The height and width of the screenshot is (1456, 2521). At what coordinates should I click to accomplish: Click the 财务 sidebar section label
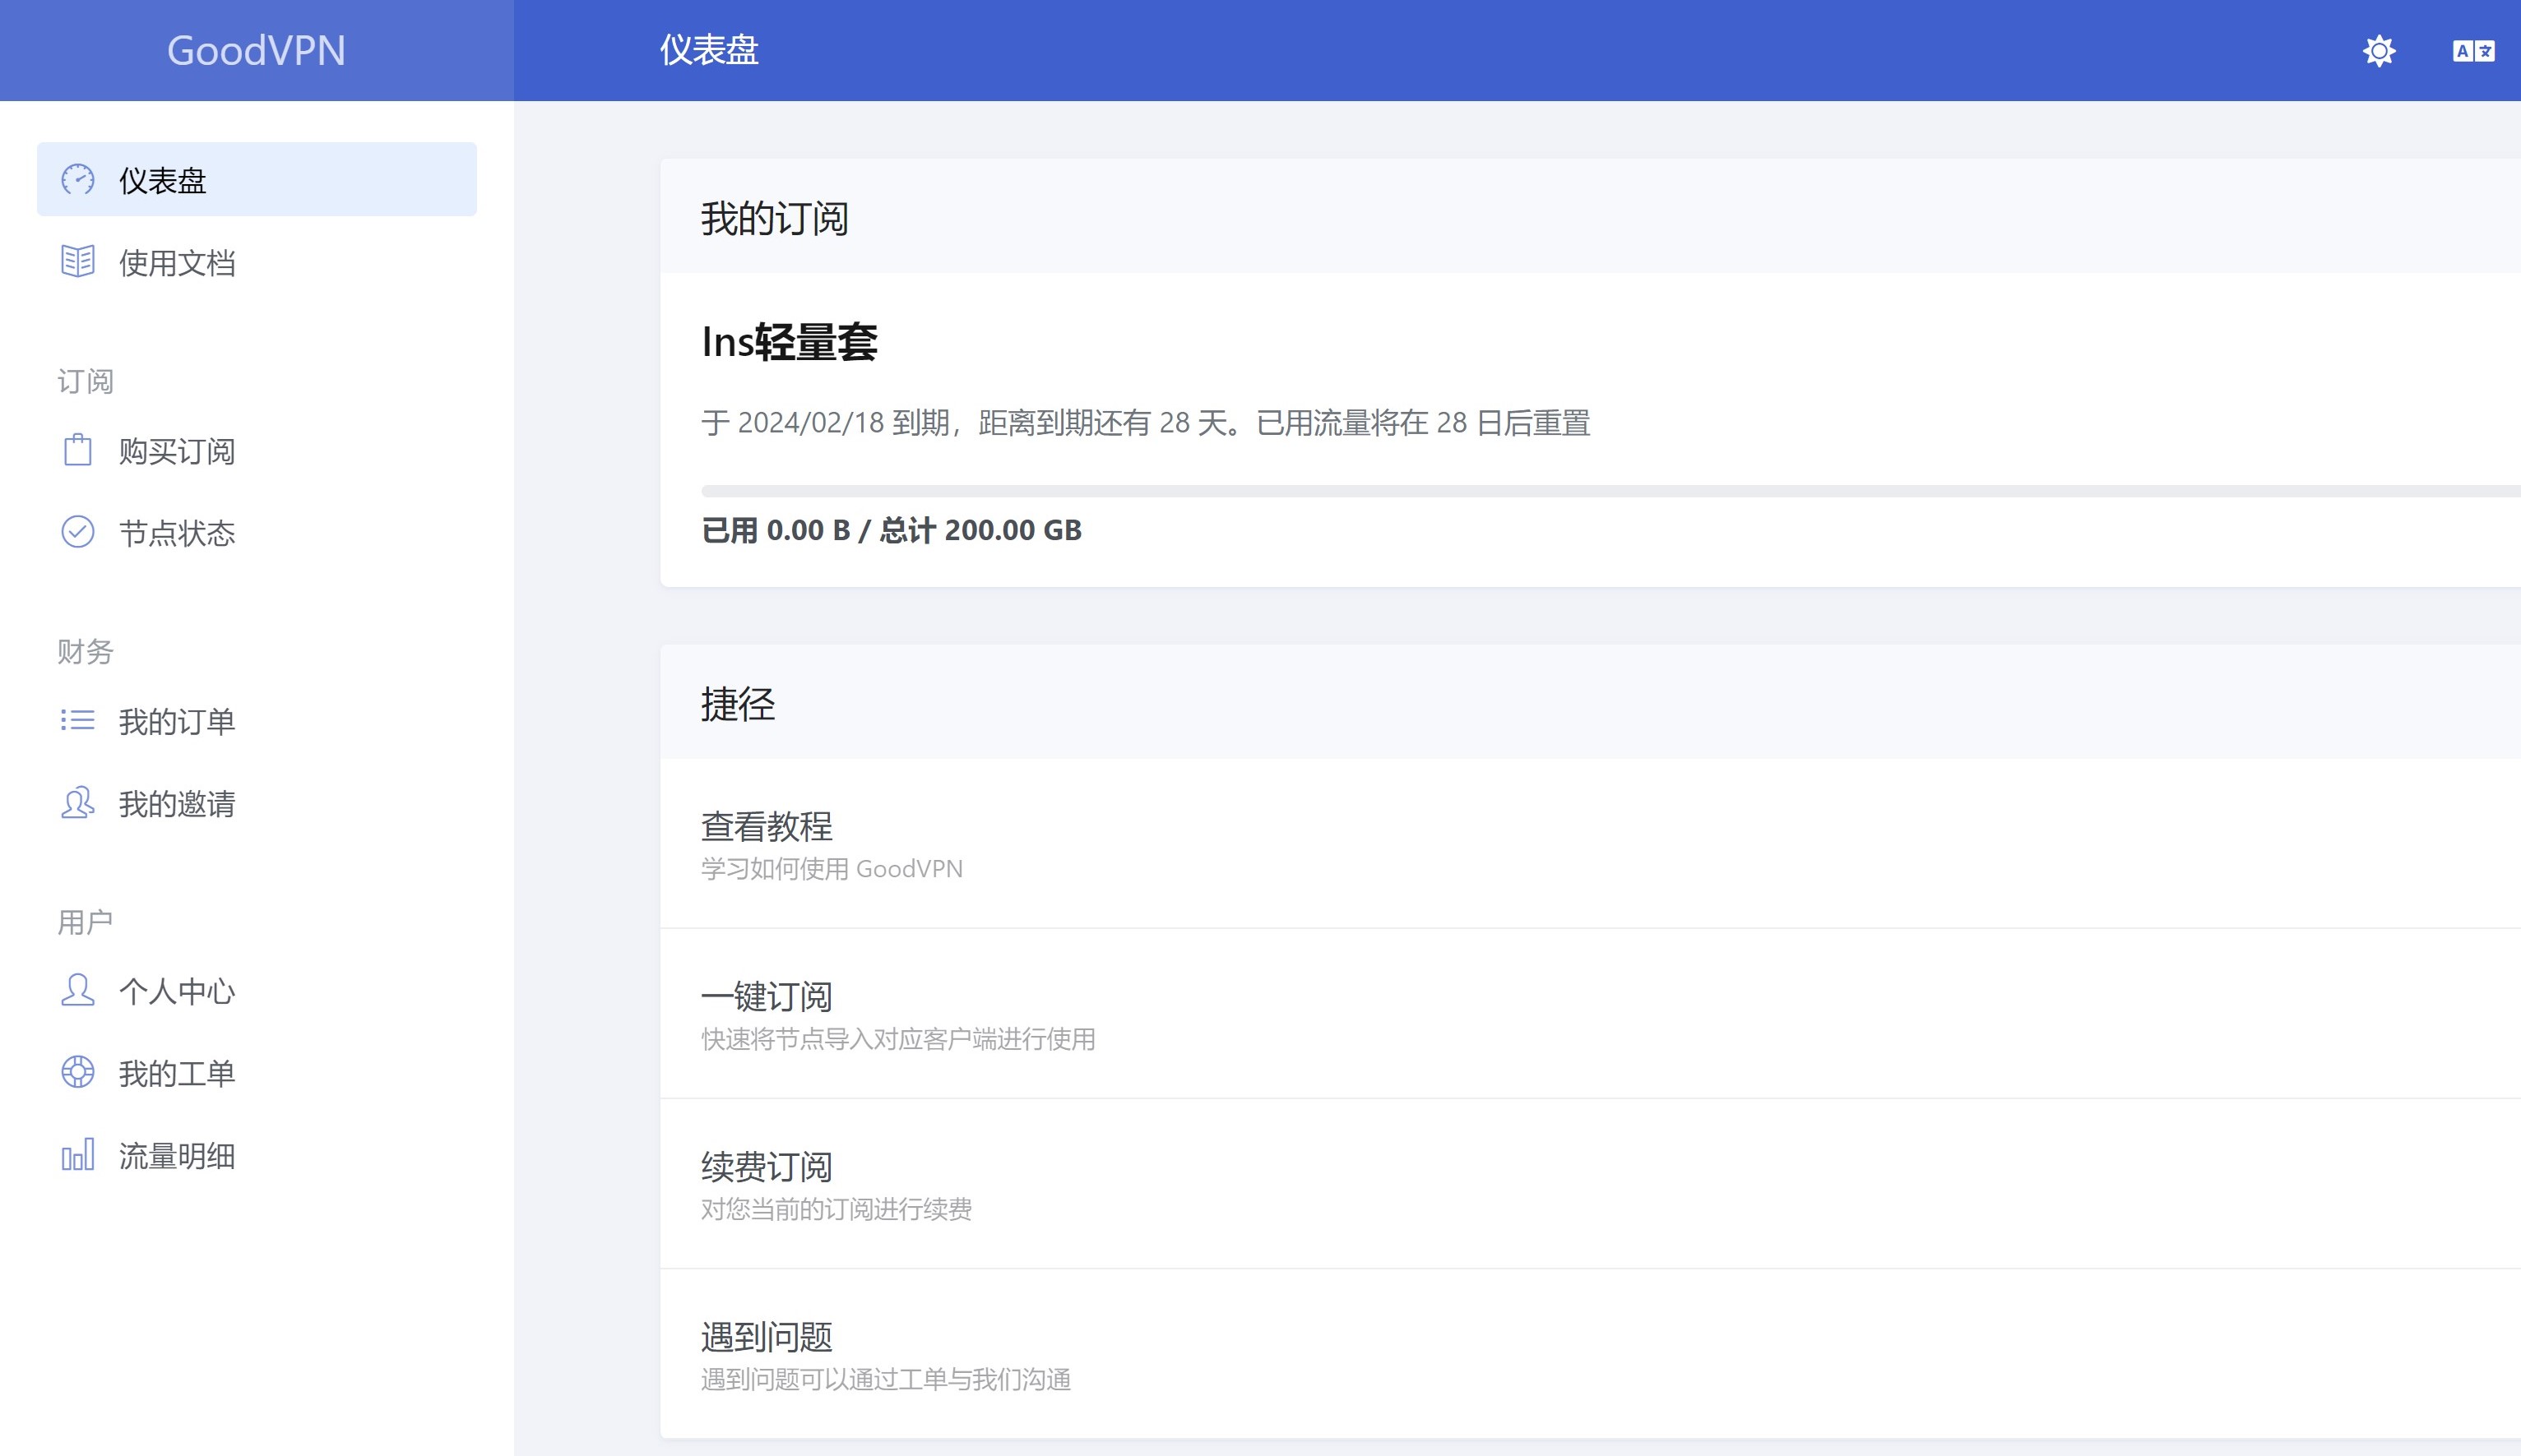click(x=85, y=651)
